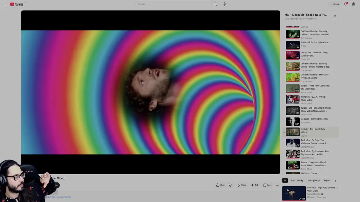This screenshot has width=360, height=202.
Task: Click 'Tech N9ne - Dysfunctional' title
Action: (315, 153)
